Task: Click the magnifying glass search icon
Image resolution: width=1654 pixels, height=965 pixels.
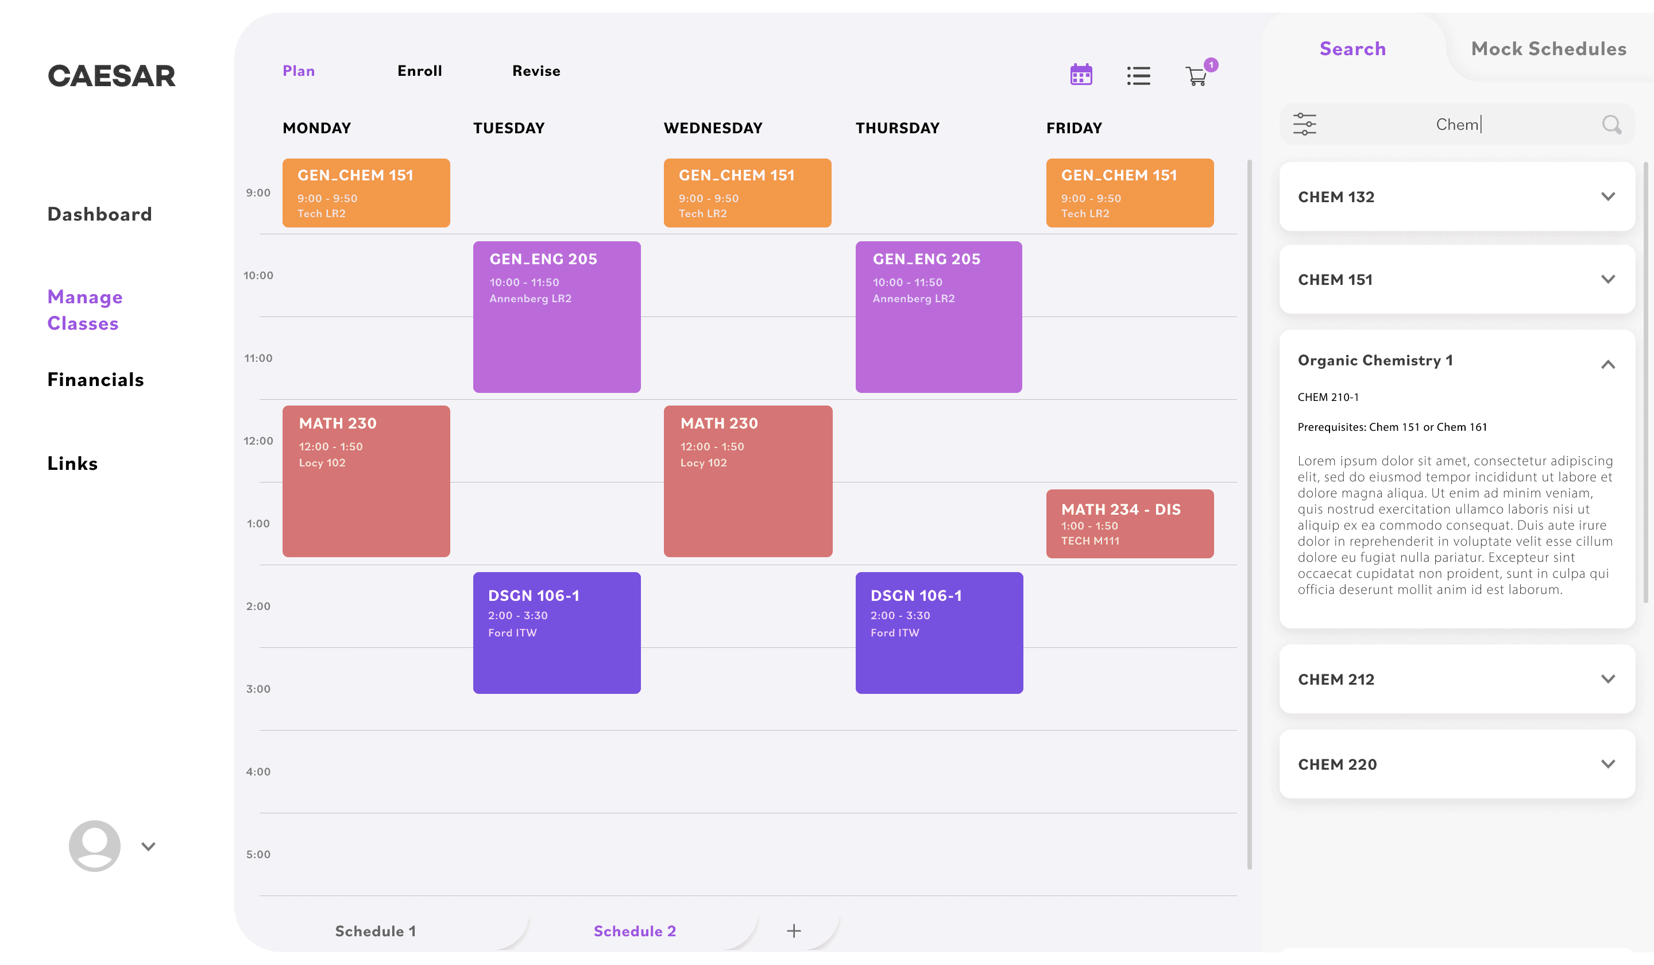Action: pyautogui.click(x=1611, y=124)
